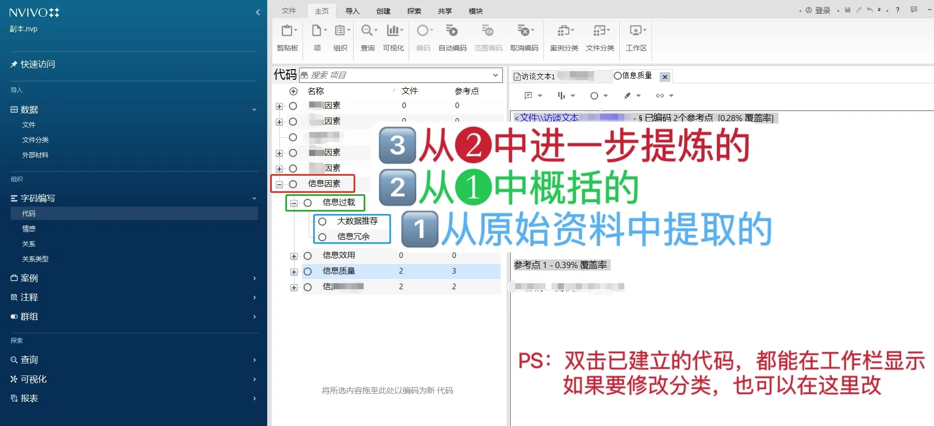The width and height of the screenshot is (934, 426).
Task: Switch to the 共享 ribbon tab
Action: [445, 11]
